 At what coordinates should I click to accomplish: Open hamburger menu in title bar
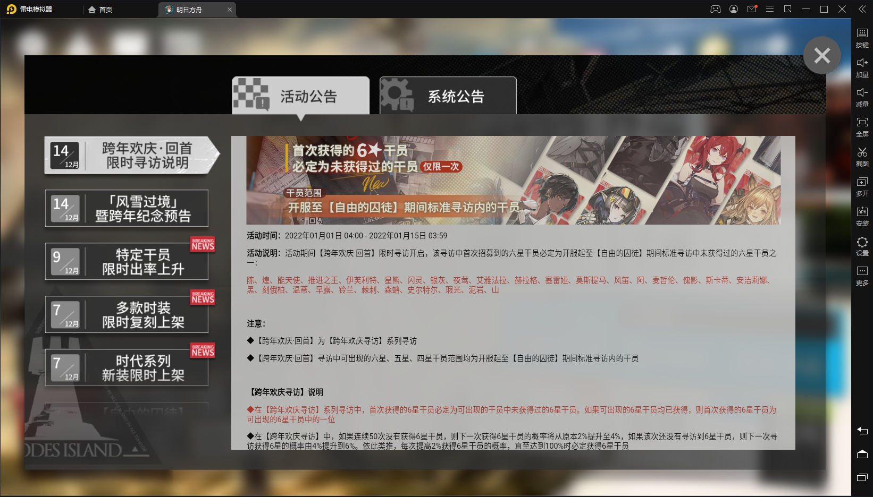coord(770,9)
